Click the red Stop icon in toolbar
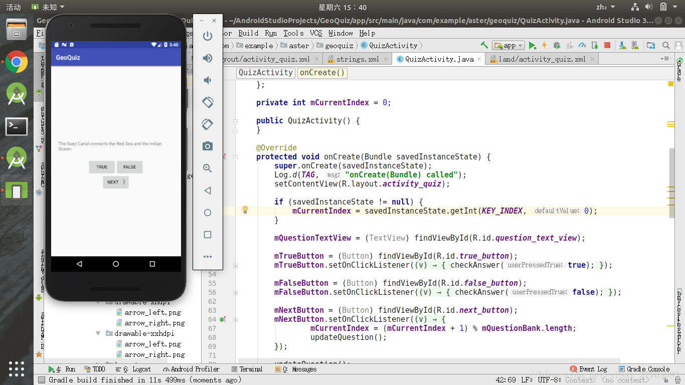This screenshot has width=685, height=385. [607, 45]
